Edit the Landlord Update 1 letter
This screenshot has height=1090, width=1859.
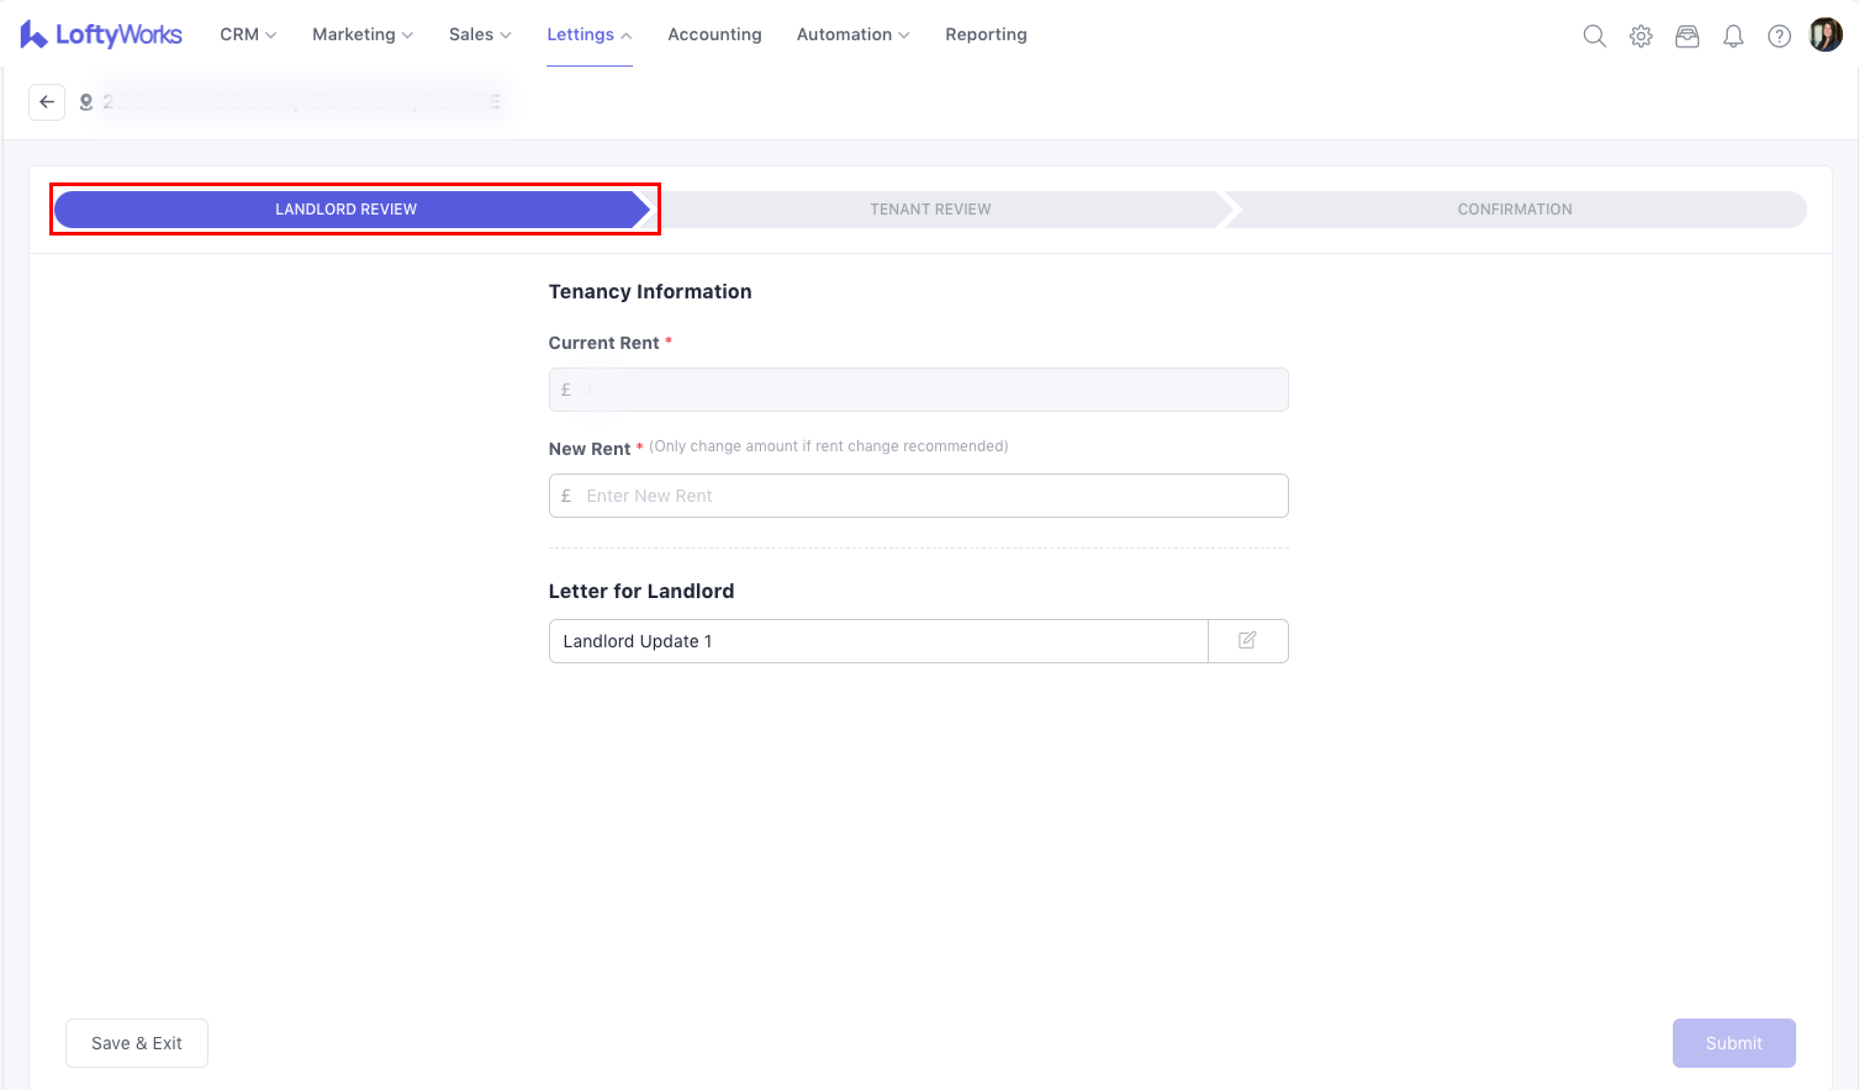[x=1247, y=640]
